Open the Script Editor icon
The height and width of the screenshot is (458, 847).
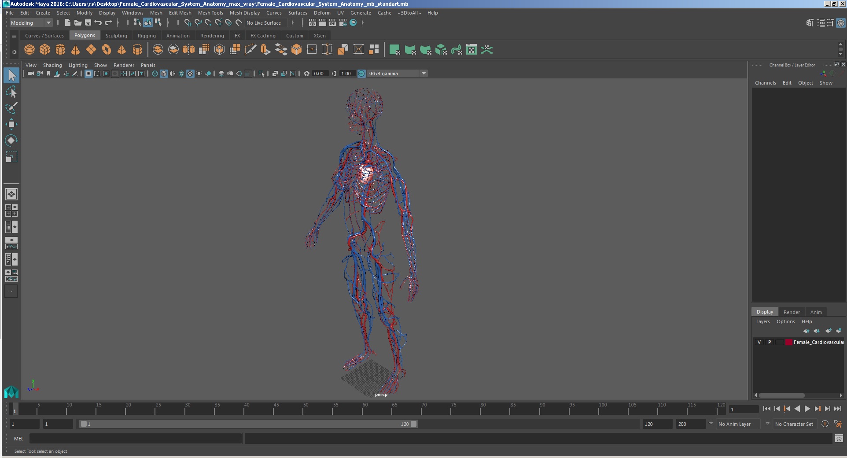point(839,439)
